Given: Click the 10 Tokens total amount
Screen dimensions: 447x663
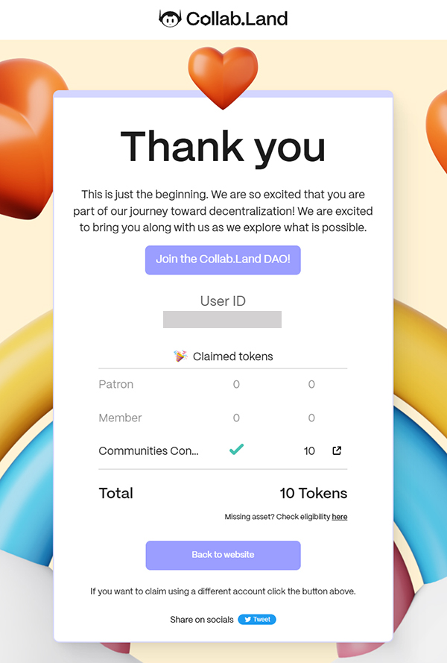Looking at the screenshot, I should click(314, 494).
